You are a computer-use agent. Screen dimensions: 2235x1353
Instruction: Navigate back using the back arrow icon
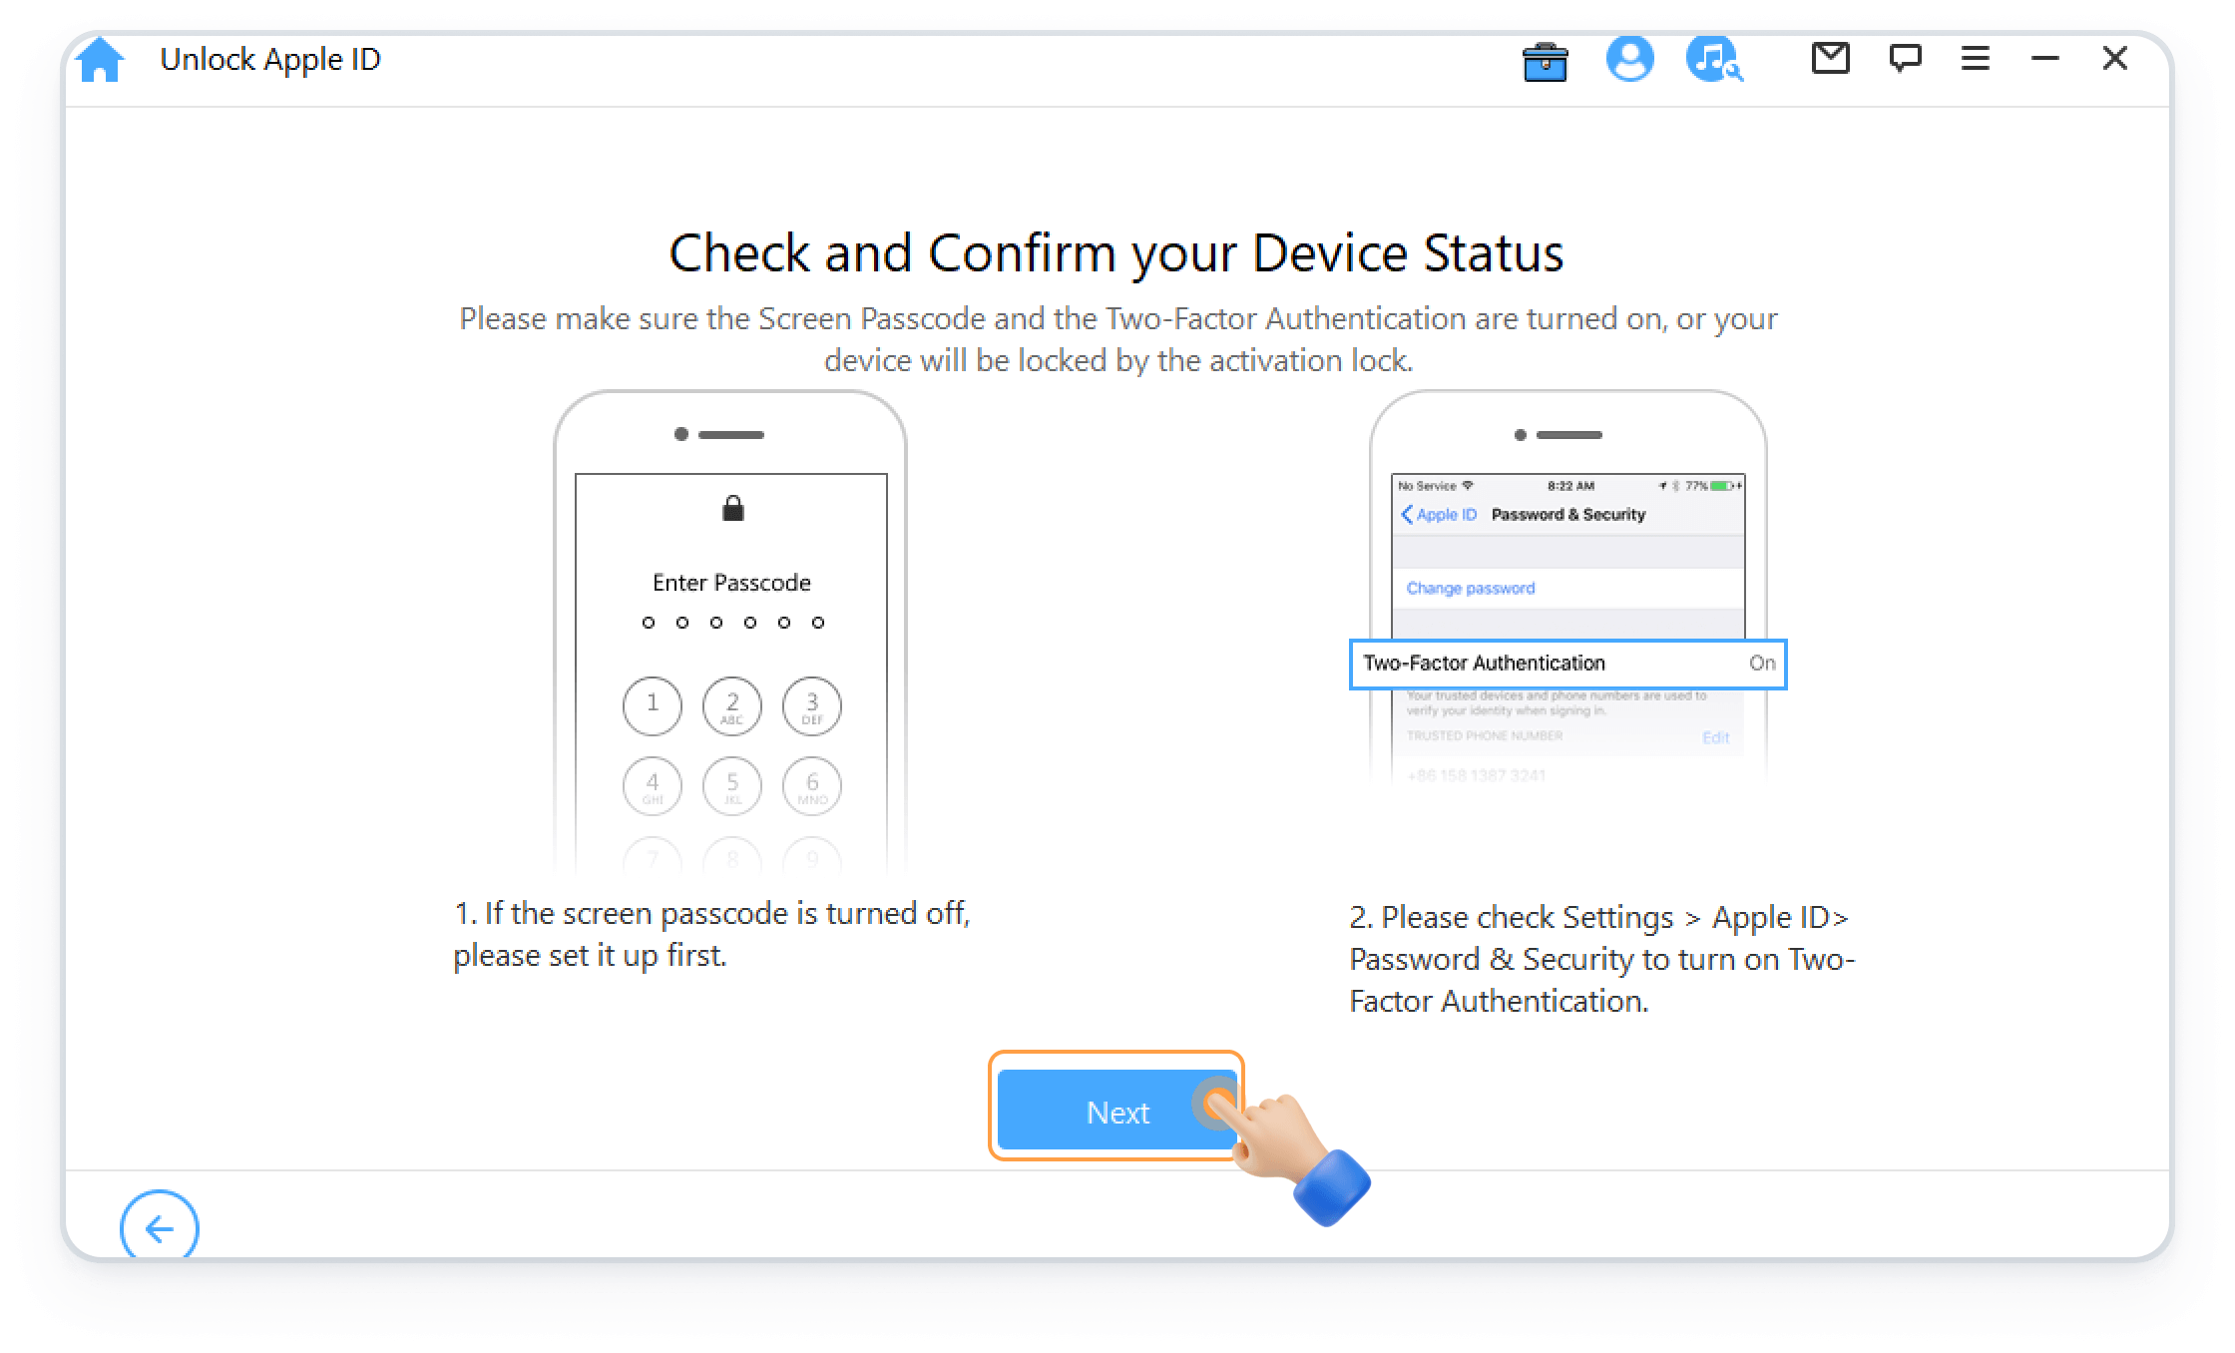pyautogui.click(x=157, y=1228)
